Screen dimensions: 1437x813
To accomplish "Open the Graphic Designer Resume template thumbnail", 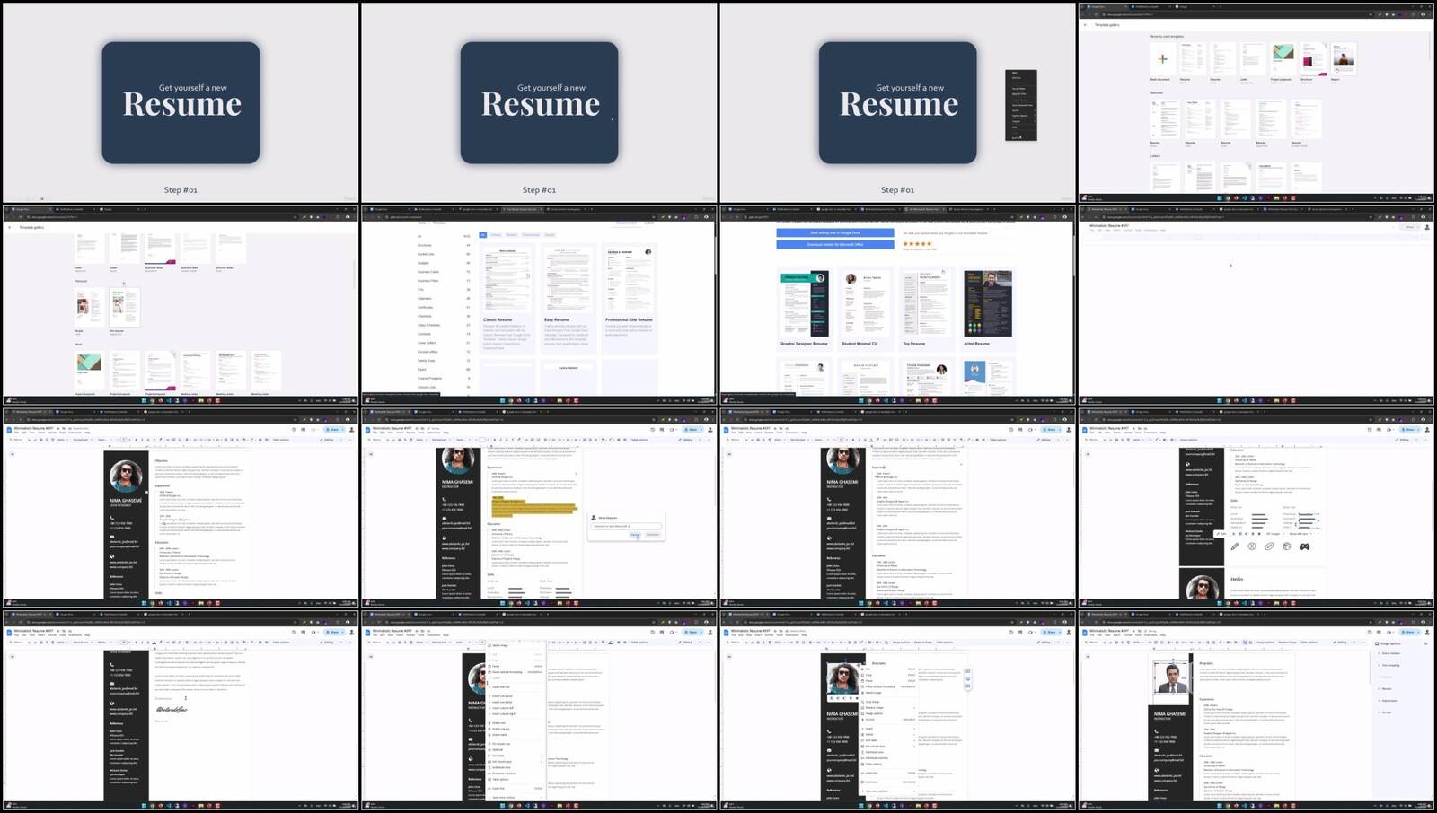I will [x=804, y=305].
